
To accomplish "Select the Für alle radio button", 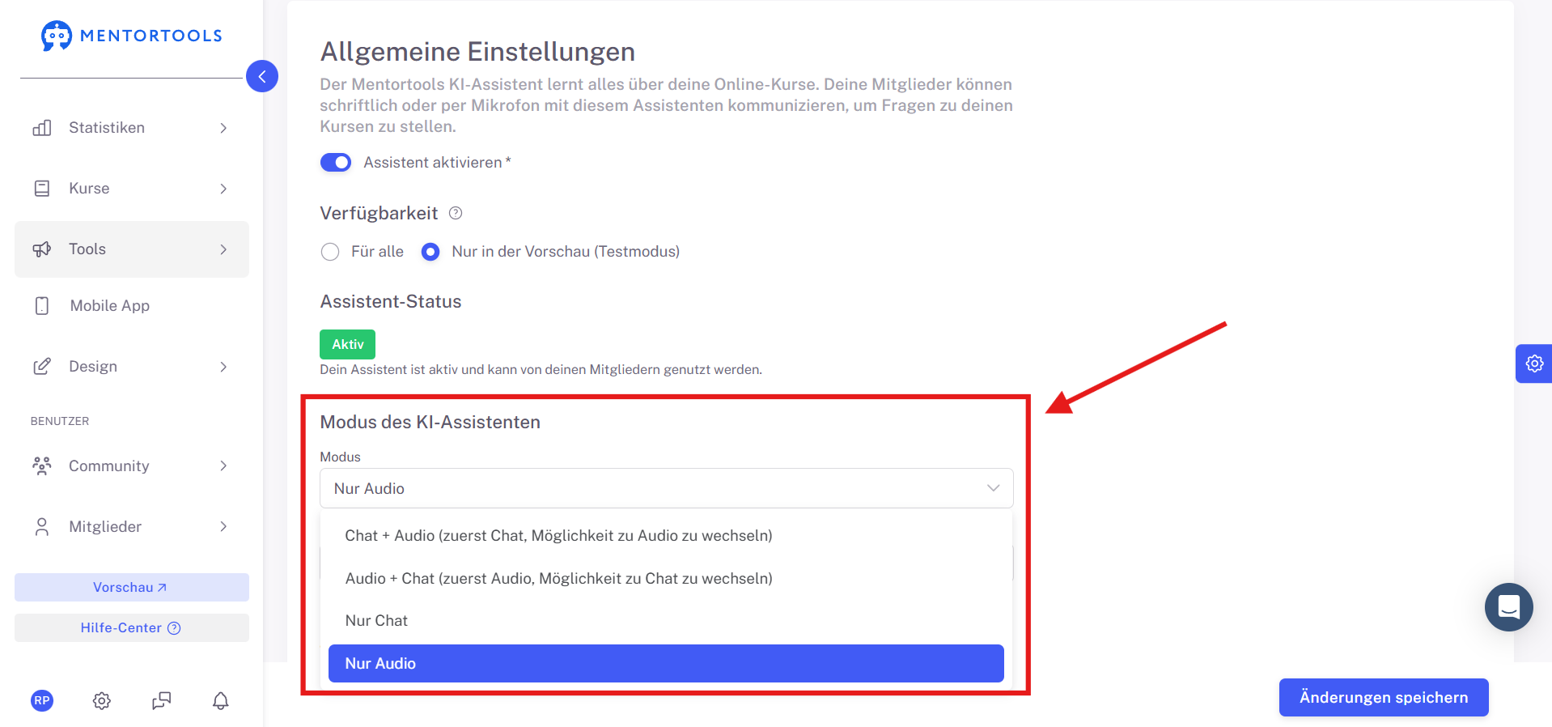I will click(330, 252).
